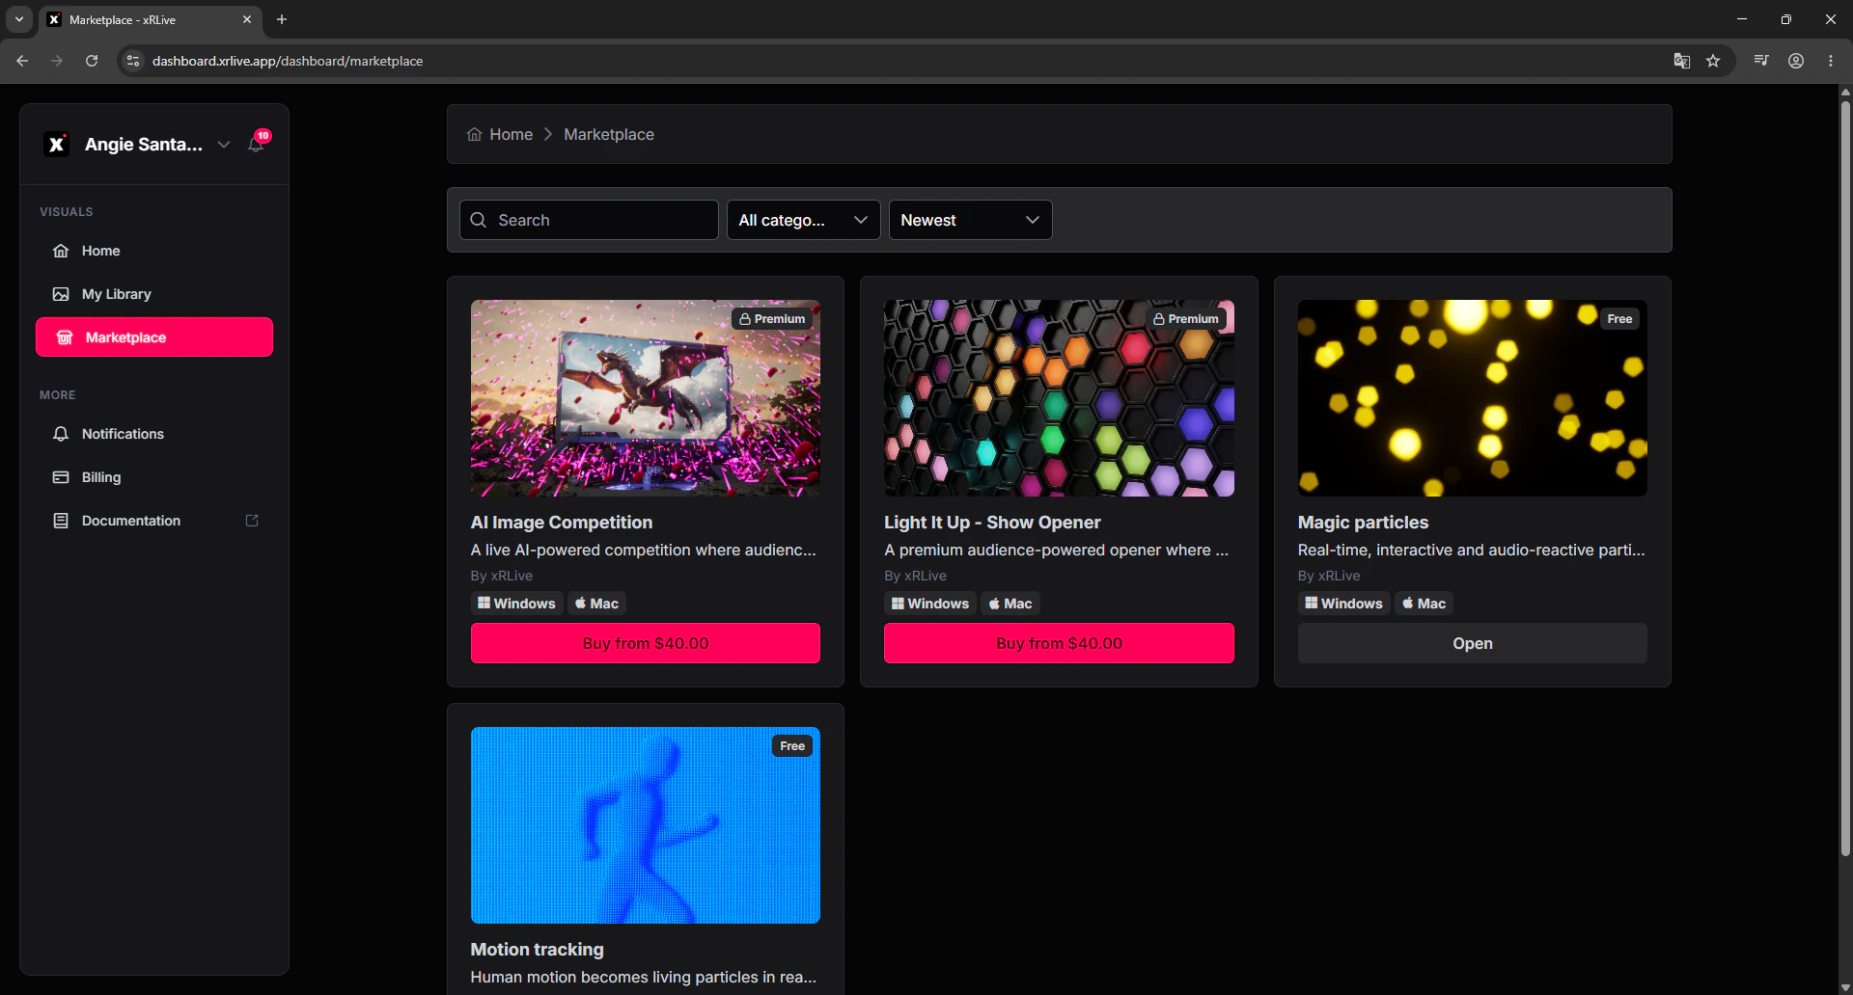Open Home in the sidebar
Image resolution: width=1853 pixels, height=995 pixels.
(154, 251)
